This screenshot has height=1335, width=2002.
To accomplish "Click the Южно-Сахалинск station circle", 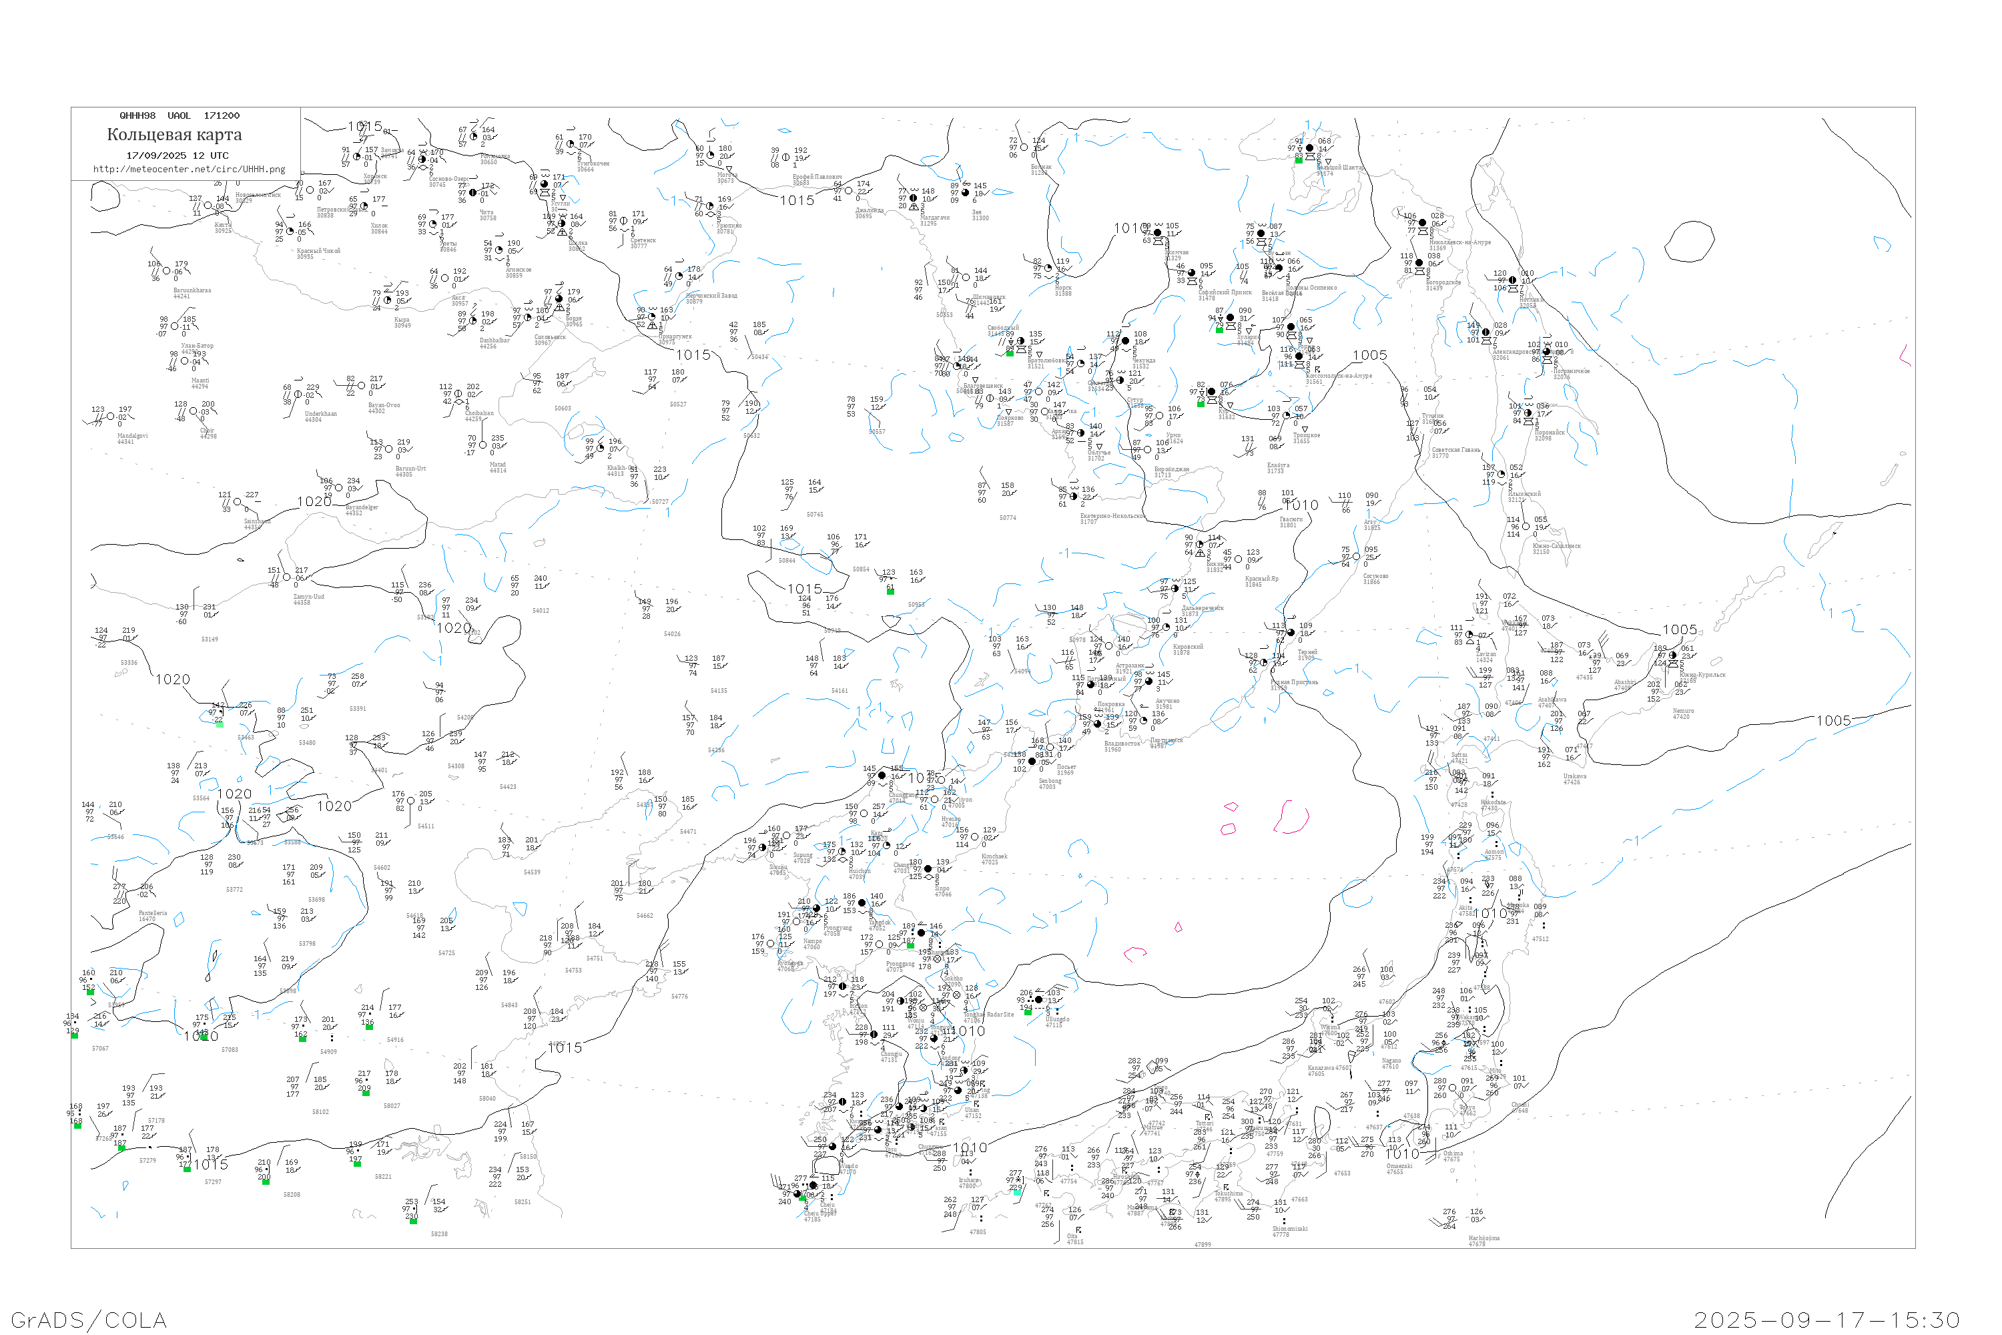I will [x=1526, y=527].
